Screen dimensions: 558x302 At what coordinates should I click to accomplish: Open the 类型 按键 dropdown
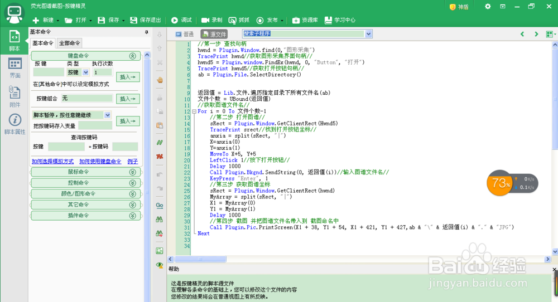pyautogui.click(x=85, y=72)
